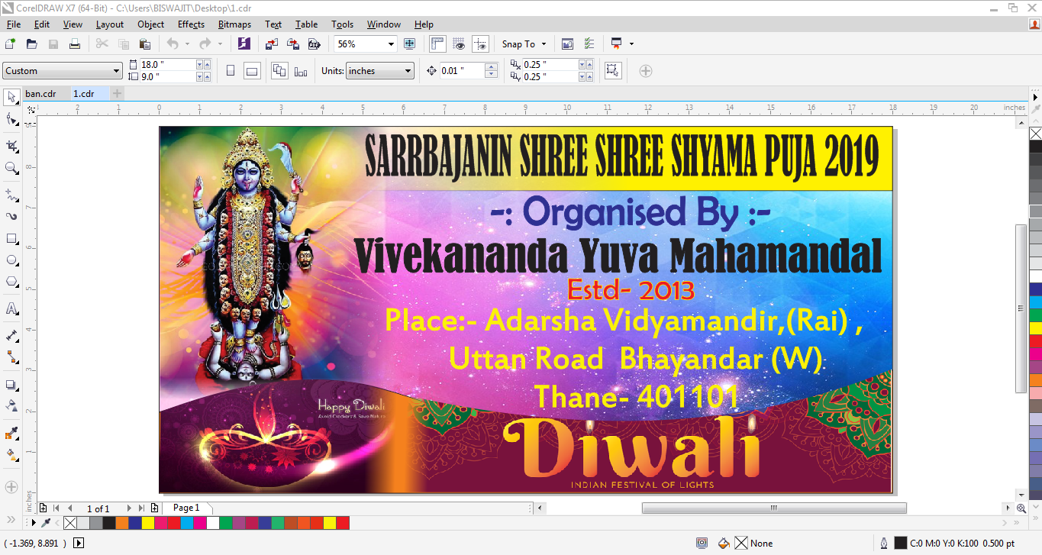1042x555 pixels.
Task: Select the Artistic Media tool
Action: pyautogui.click(x=11, y=217)
